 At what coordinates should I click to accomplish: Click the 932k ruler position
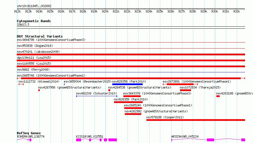(x=237, y=11)
